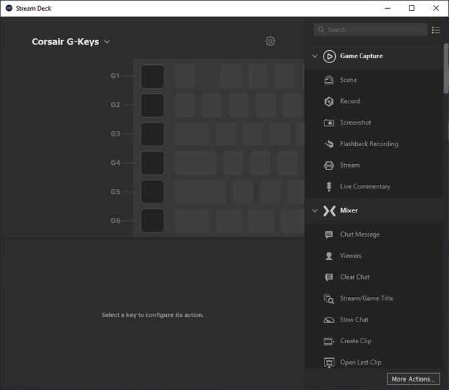
Task: Select the Stream/Game Title icon
Action: click(329, 299)
